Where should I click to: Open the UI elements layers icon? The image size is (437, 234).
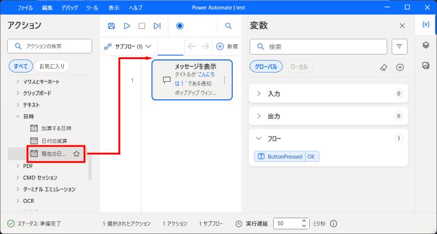426,45
